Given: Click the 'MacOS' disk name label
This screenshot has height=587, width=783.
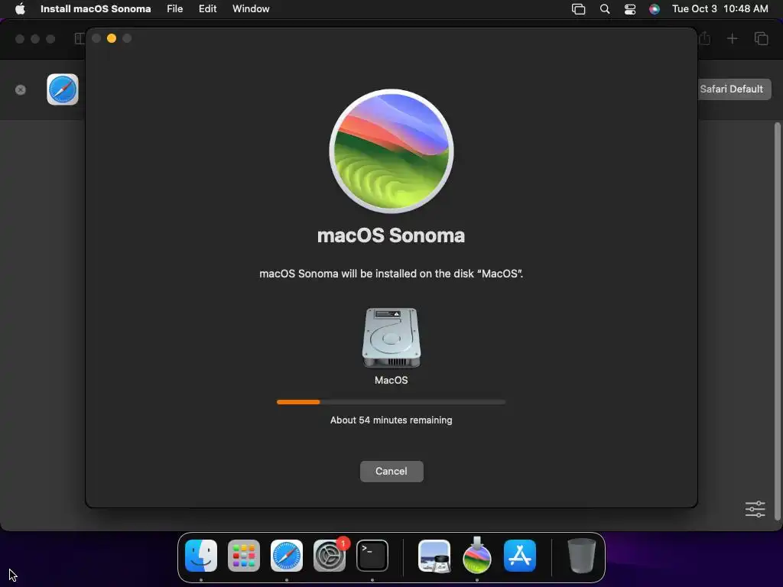Looking at the screenshot, I should point(391,381).
